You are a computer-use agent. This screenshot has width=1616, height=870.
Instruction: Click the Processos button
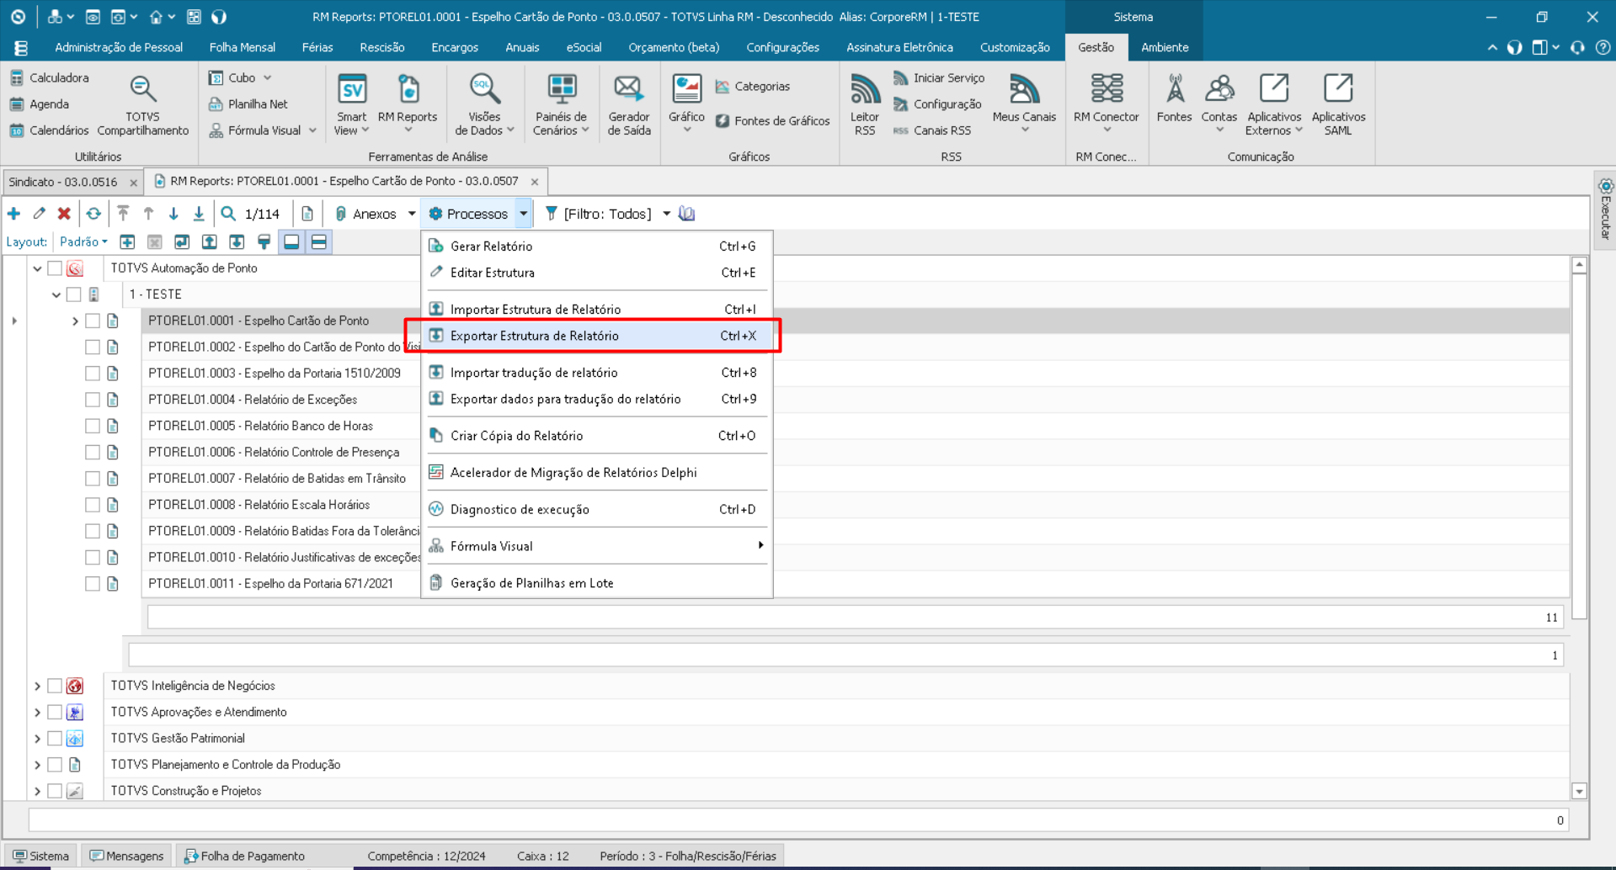pos(468,214)
